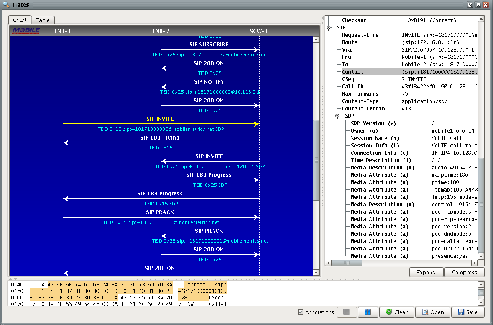Image resolution: width=493 pixels, height=325 pixels.
Task: Save the trace using the Save button
Action: (467, 312)
